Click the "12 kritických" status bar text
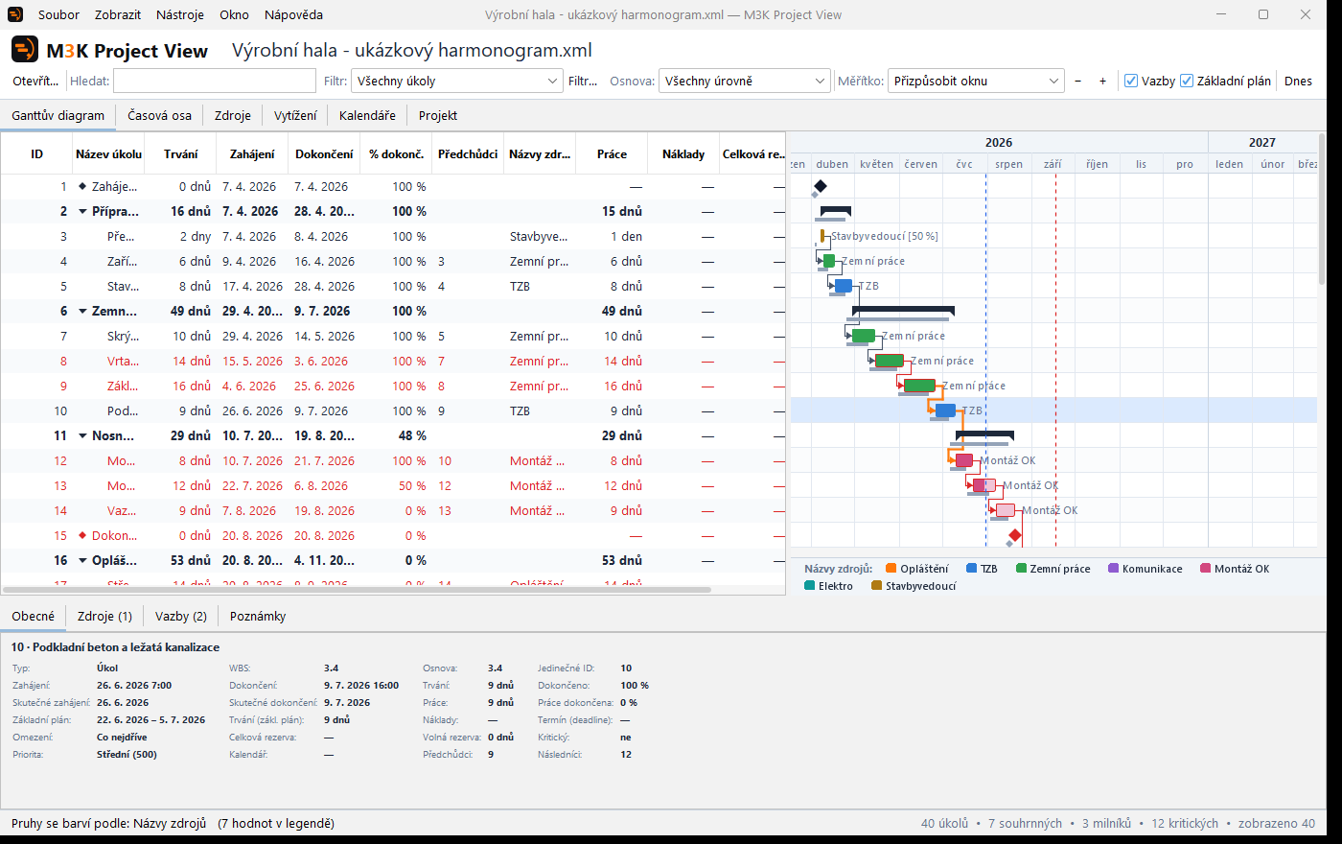Screen dimensions: 1342x844 coord(1185,823)
